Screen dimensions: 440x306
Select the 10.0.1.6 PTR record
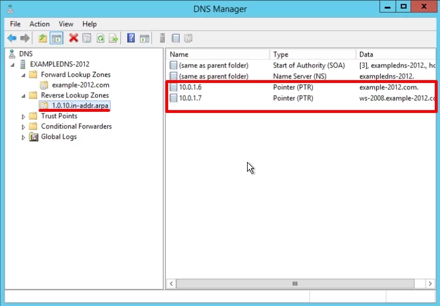pos(189,88)
